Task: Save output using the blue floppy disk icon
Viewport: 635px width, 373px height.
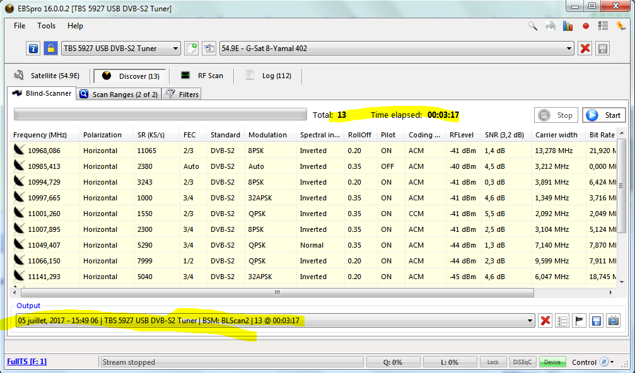Action: tap(596, 321)
